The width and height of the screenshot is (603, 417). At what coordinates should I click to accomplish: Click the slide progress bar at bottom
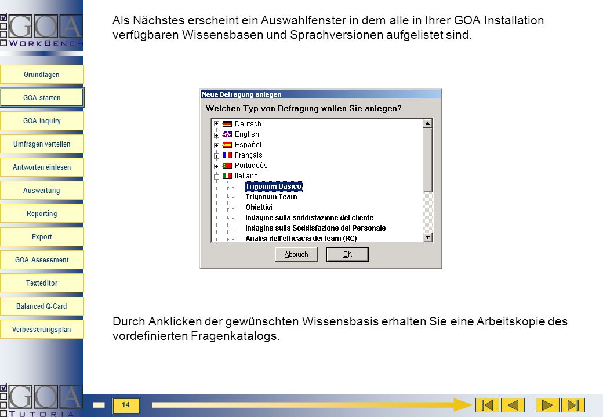311,405
